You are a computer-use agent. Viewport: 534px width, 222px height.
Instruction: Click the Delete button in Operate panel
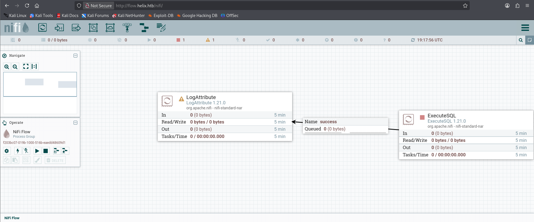[55, 160]
